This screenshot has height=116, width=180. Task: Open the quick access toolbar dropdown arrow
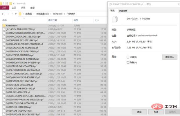(x=14, y=4)
